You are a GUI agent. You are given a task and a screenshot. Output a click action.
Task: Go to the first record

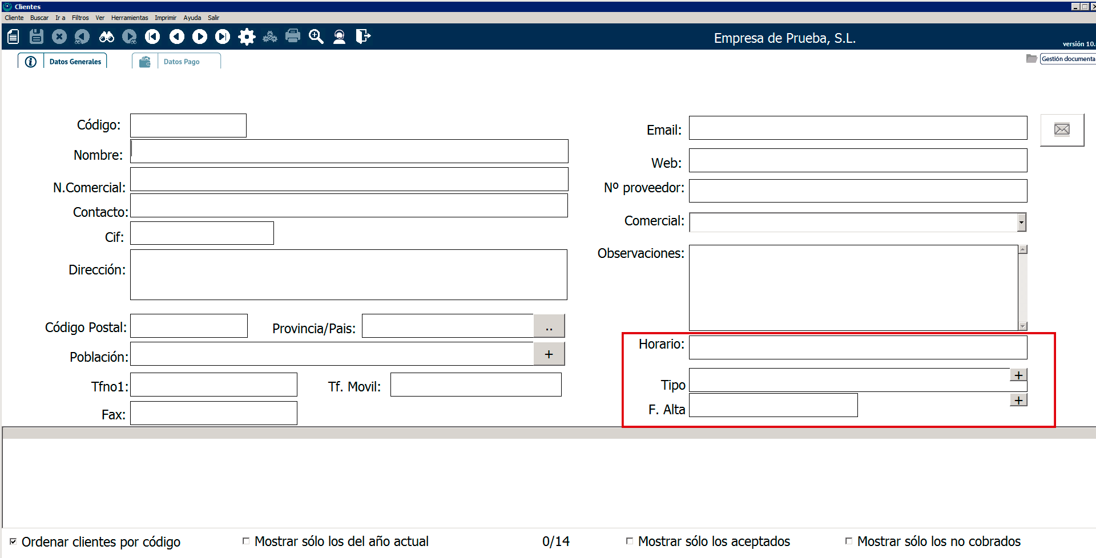[152, 37]
